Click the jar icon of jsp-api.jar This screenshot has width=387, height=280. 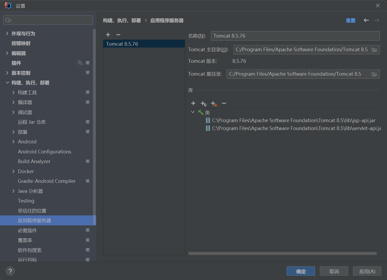[208, 120]
